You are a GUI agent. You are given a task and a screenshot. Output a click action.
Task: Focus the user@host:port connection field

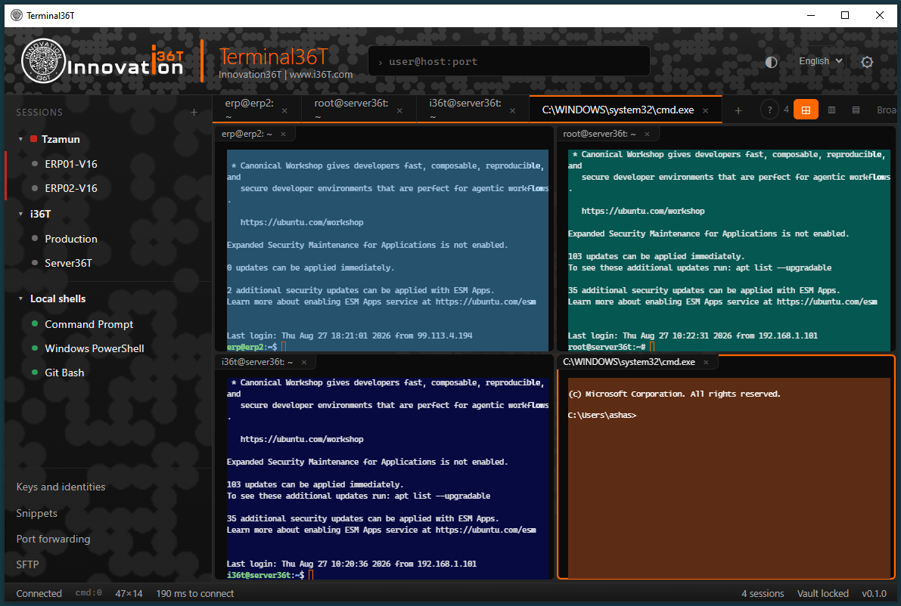coord(509,61)
